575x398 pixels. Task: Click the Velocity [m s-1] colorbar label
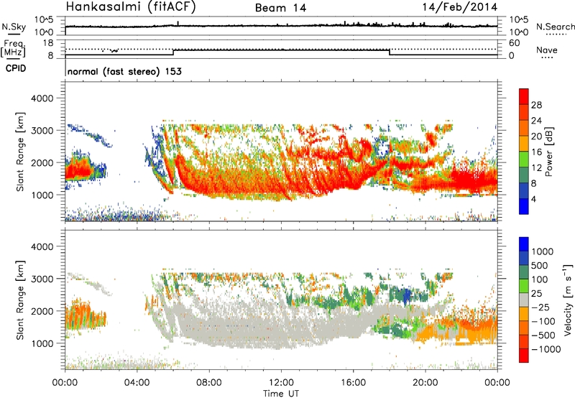point(568,300)
